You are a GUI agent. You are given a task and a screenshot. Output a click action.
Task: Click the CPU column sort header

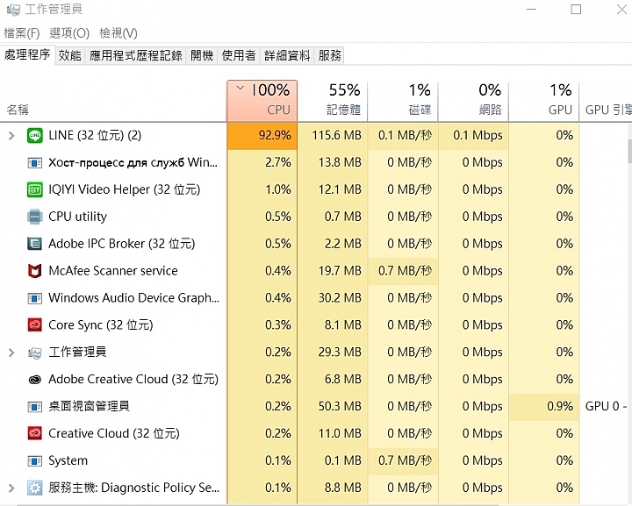pos(262,101)
